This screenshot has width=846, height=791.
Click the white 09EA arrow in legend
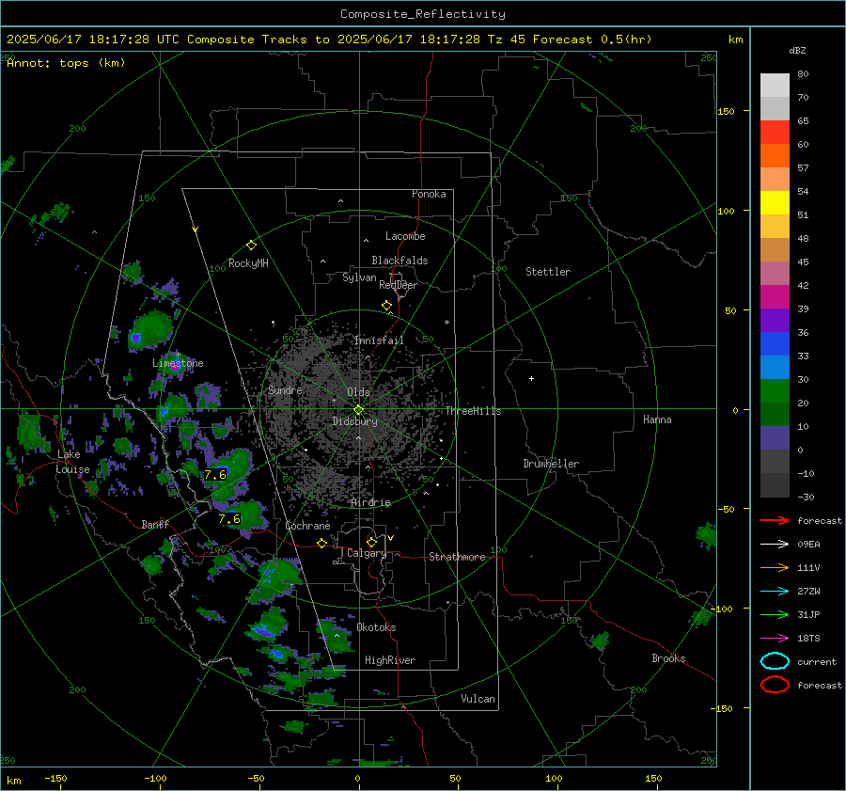775,545
